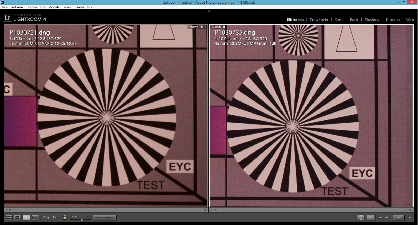418x225 pixels.
Task: Open toolbar options dropdown arrow
Action: (410, 217)
